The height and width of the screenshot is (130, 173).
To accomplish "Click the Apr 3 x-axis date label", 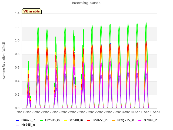I will coord(157,112).
